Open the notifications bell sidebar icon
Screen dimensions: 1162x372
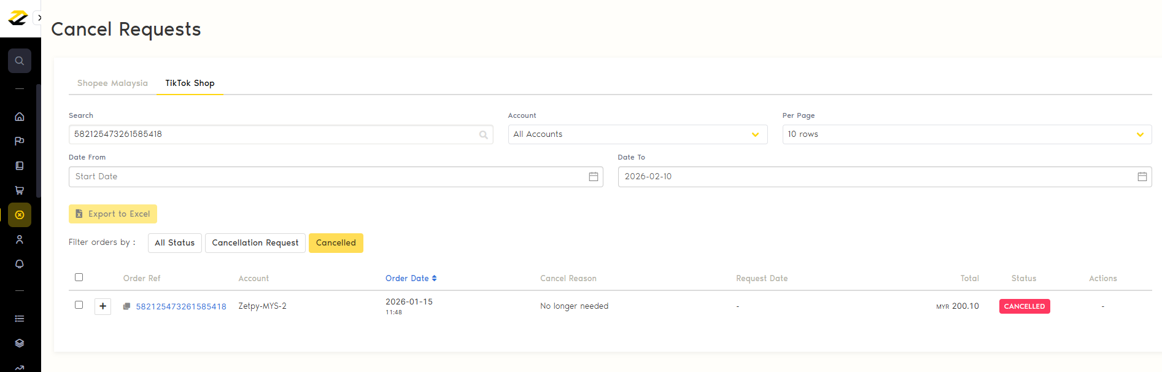tap(20, 264)
